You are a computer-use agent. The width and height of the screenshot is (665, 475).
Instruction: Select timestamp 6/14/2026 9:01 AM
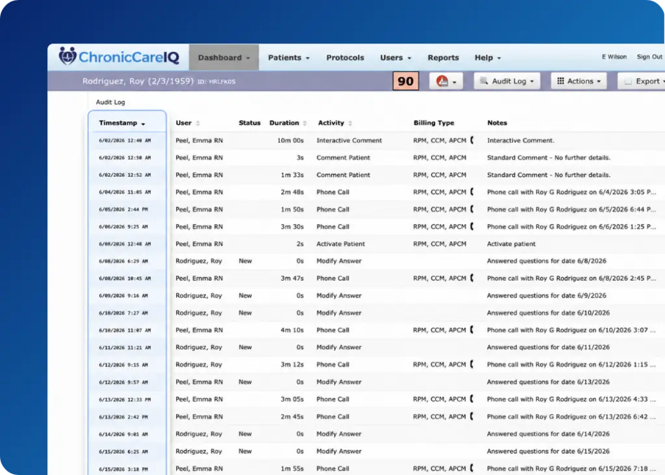[123, 434]
